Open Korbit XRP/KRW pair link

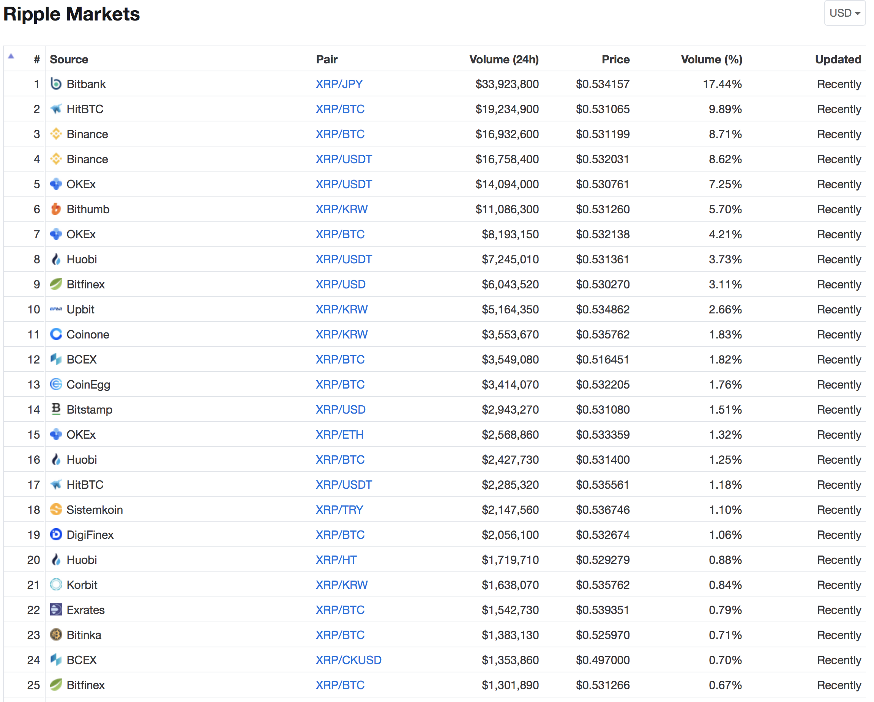(x=342, y=585)
